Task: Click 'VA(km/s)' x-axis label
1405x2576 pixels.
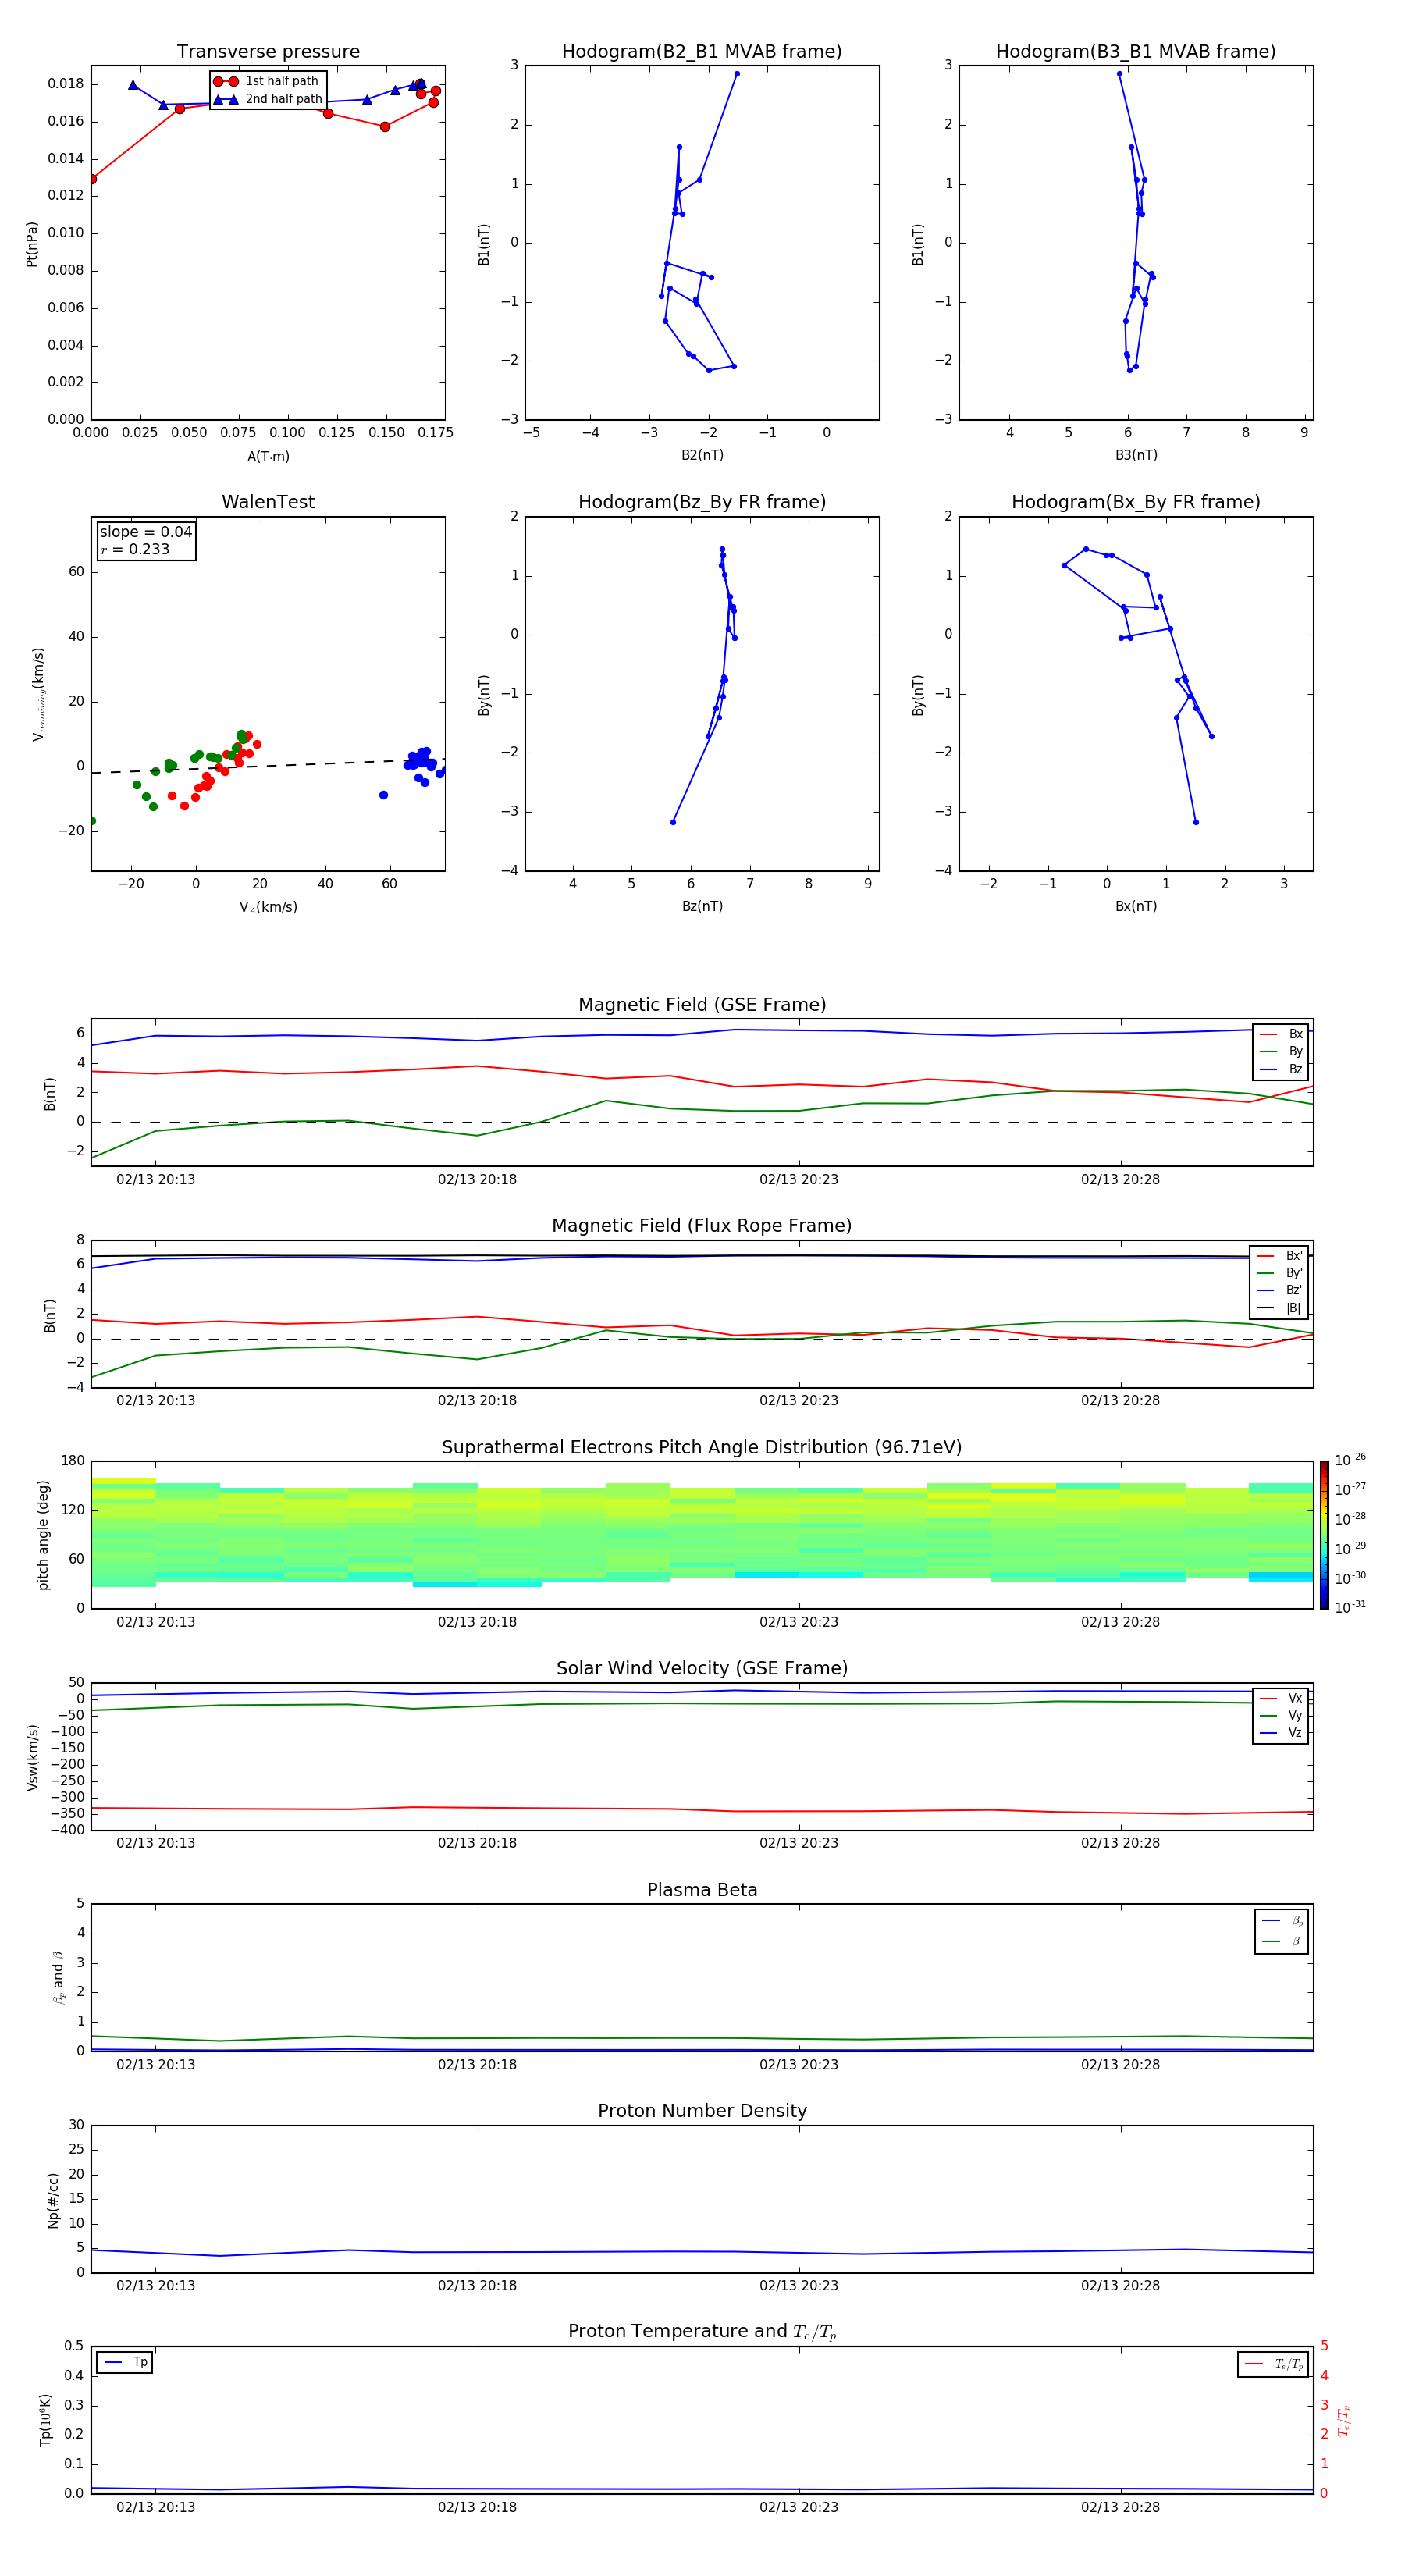Action: coord(268,908)
